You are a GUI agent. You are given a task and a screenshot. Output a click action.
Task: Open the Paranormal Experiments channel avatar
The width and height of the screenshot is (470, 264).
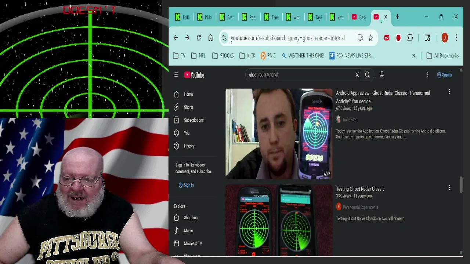coord(339,207)
